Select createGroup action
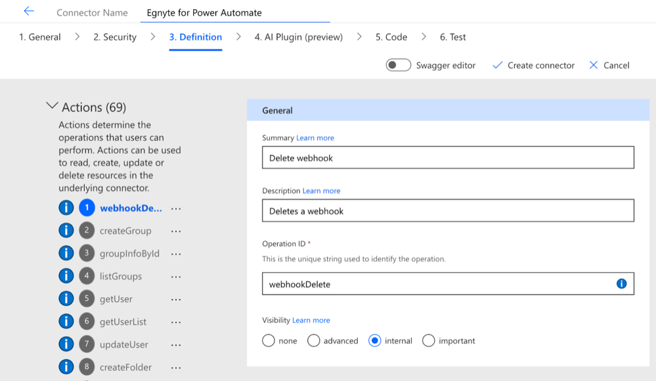656x381 pixels. pos(125,231)
